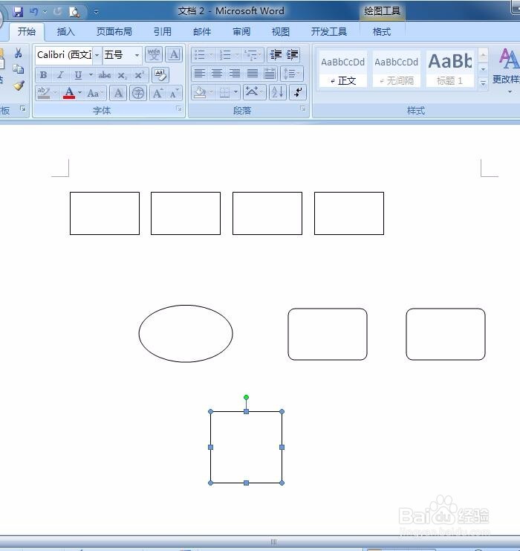Image resolution: width=520 pixels, height=551 pixels.
Task: Insert an enclosed character (circled 字)
Action: tap(138, 93)
